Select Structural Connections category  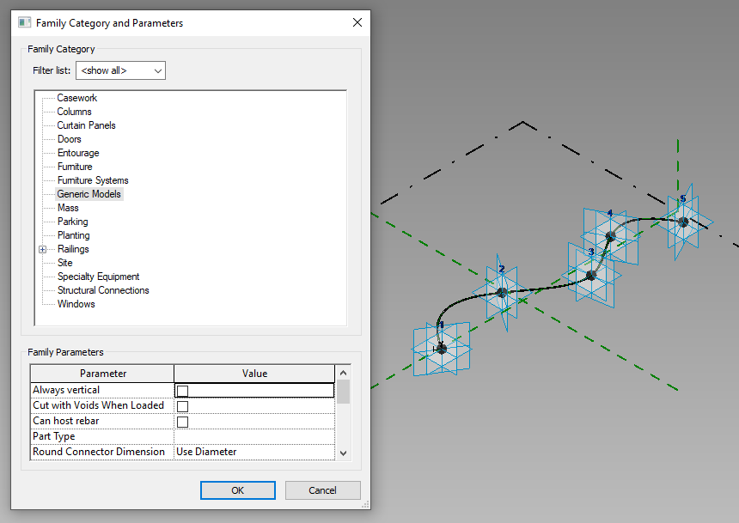click(x=103, y=290)
